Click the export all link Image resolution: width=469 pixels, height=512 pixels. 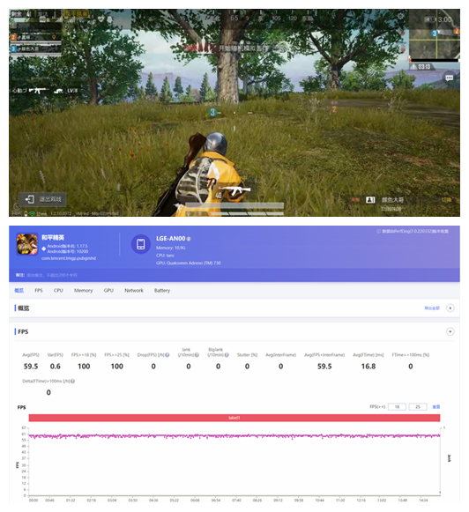432,308
